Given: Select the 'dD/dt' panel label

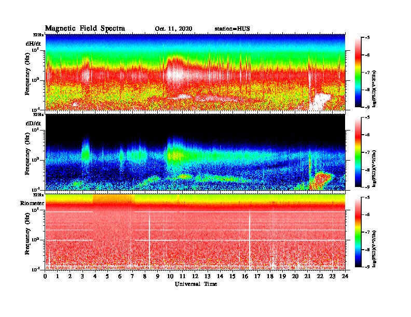Looking at the screenshot, I should pos(33,123).
